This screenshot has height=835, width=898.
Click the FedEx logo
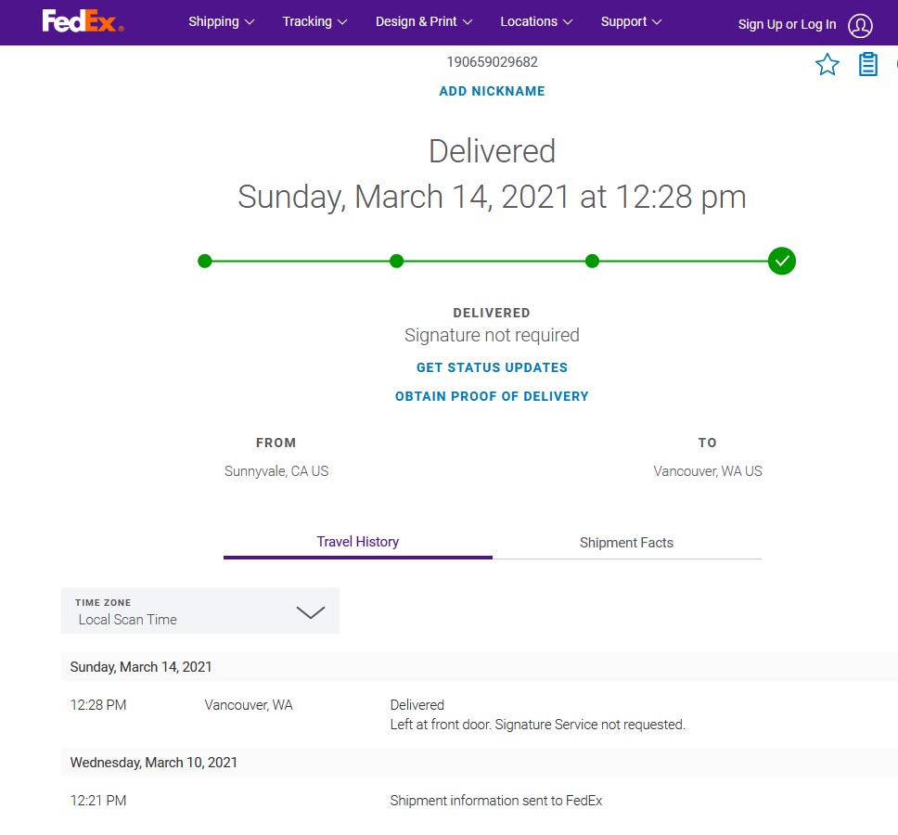coord(83,21)
